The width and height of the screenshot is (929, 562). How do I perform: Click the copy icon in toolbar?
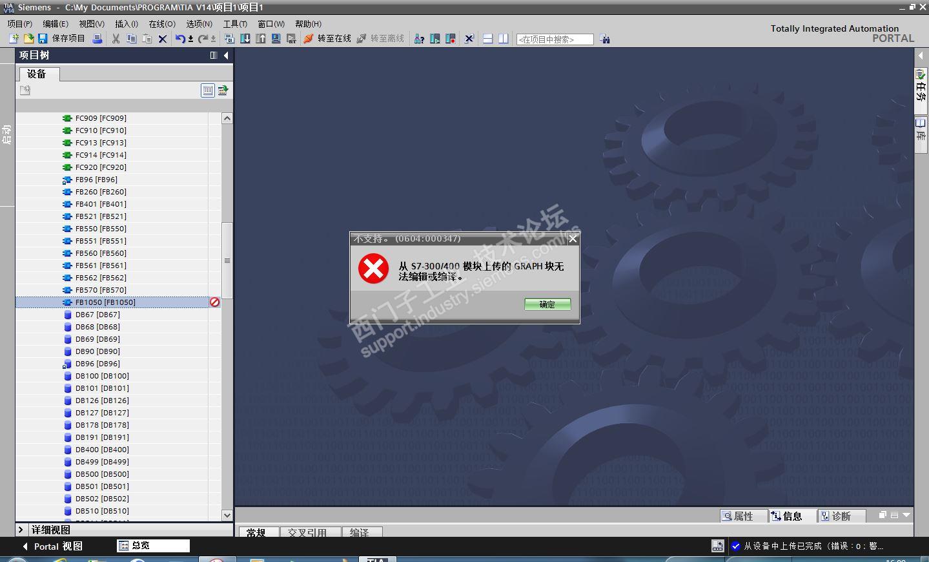131,39
